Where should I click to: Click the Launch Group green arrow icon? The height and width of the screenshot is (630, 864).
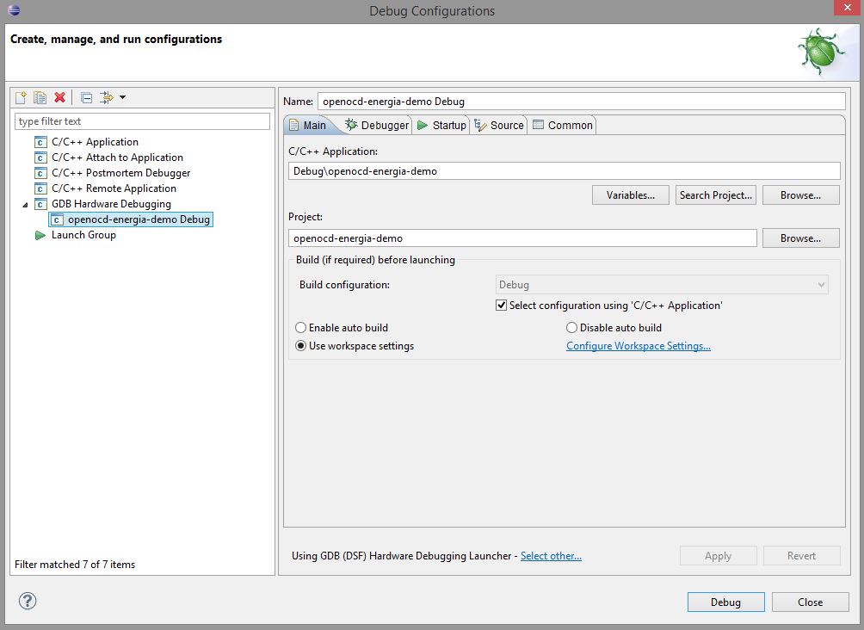pos(40,235)
